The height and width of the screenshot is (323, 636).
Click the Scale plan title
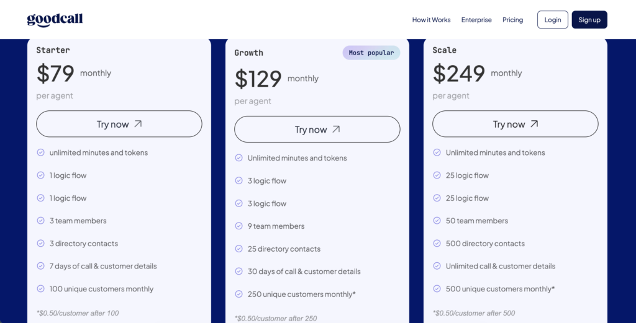[x=445, y=50]
